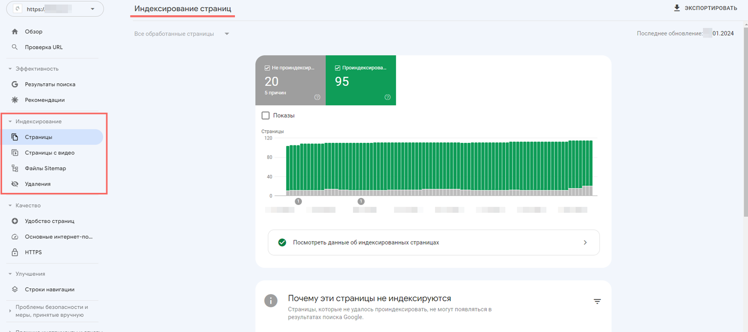This screenshot has width=748, height=332.
Task: Click the Sitemap files tree icon
Action: (x=15, y=168)
